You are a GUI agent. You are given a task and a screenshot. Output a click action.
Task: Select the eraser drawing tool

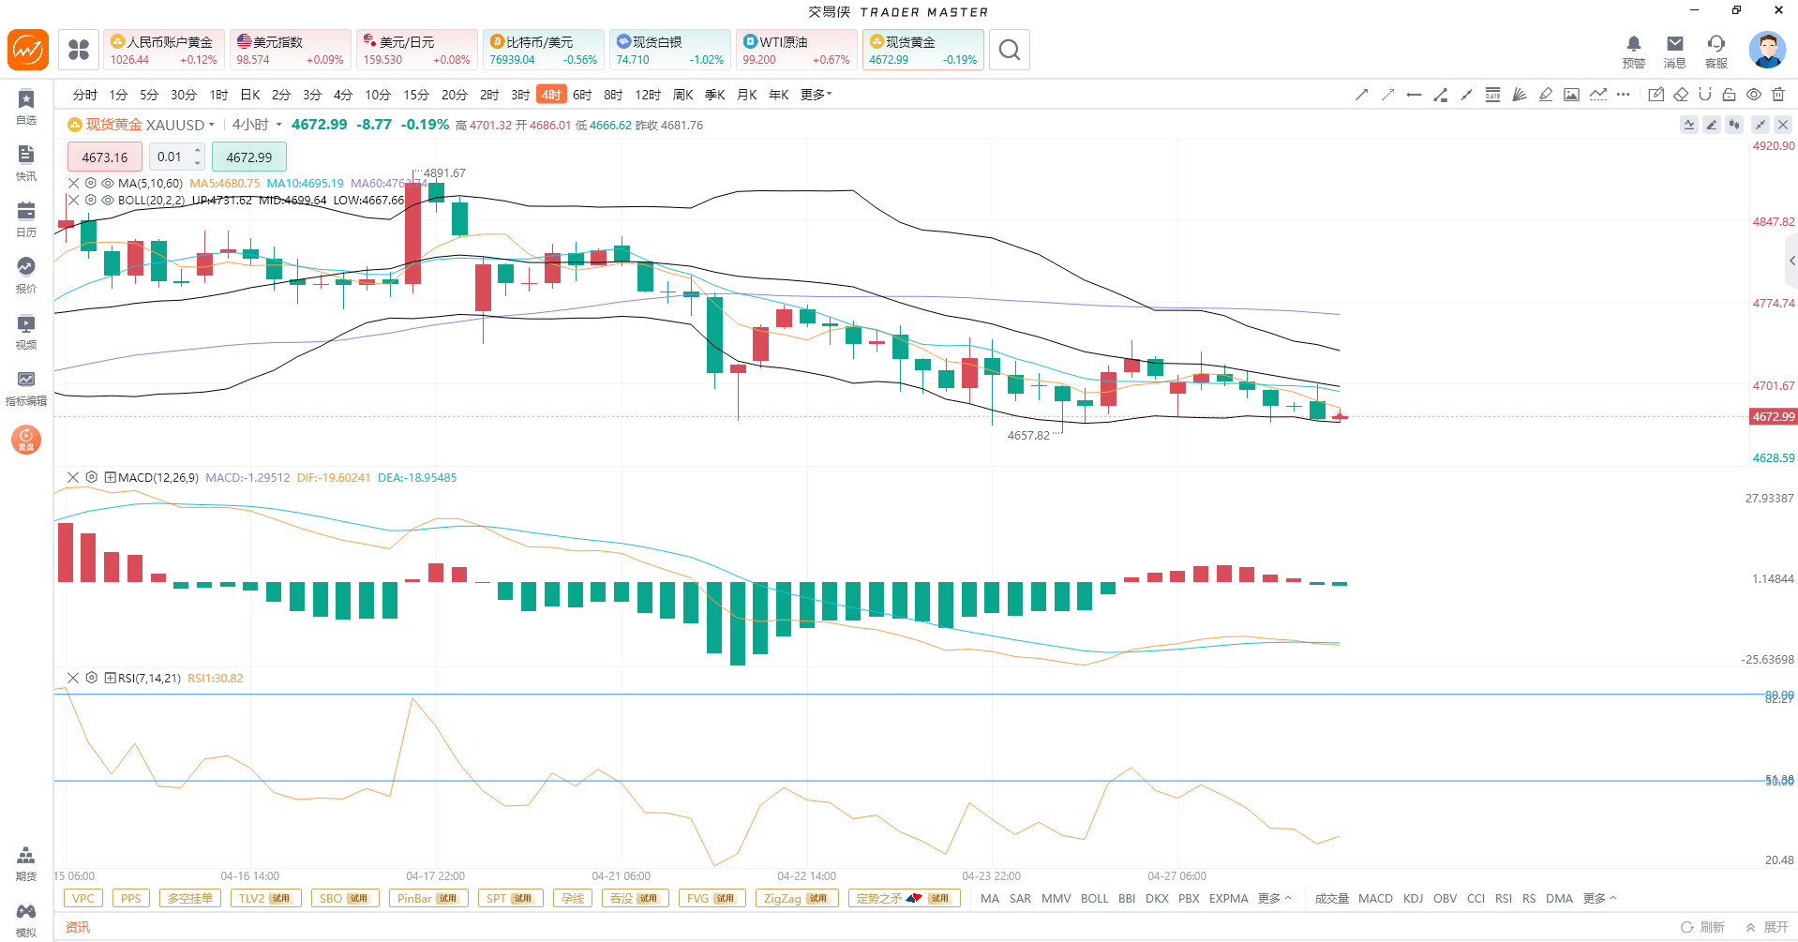click(1681, 95)
